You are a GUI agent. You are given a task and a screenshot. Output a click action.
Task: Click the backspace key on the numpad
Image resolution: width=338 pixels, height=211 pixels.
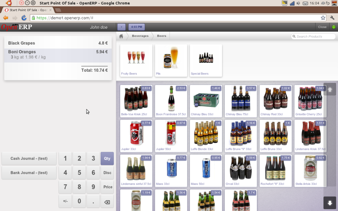[107, 202]
